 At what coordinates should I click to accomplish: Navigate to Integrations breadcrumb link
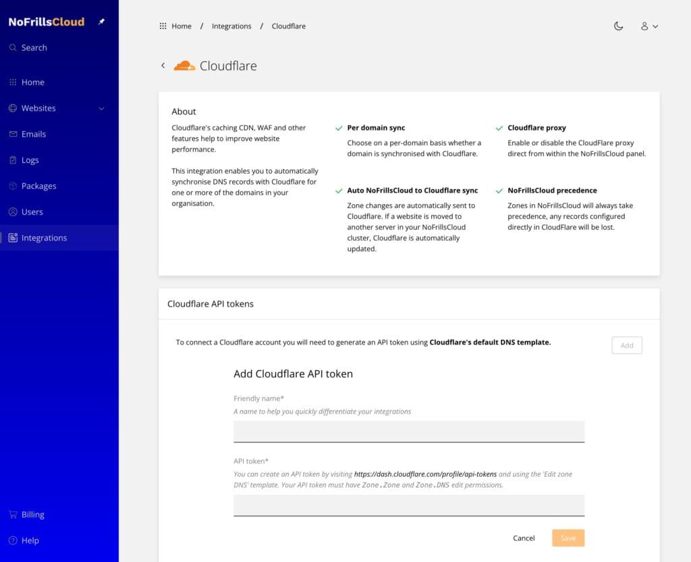click(x=231, y=26)
